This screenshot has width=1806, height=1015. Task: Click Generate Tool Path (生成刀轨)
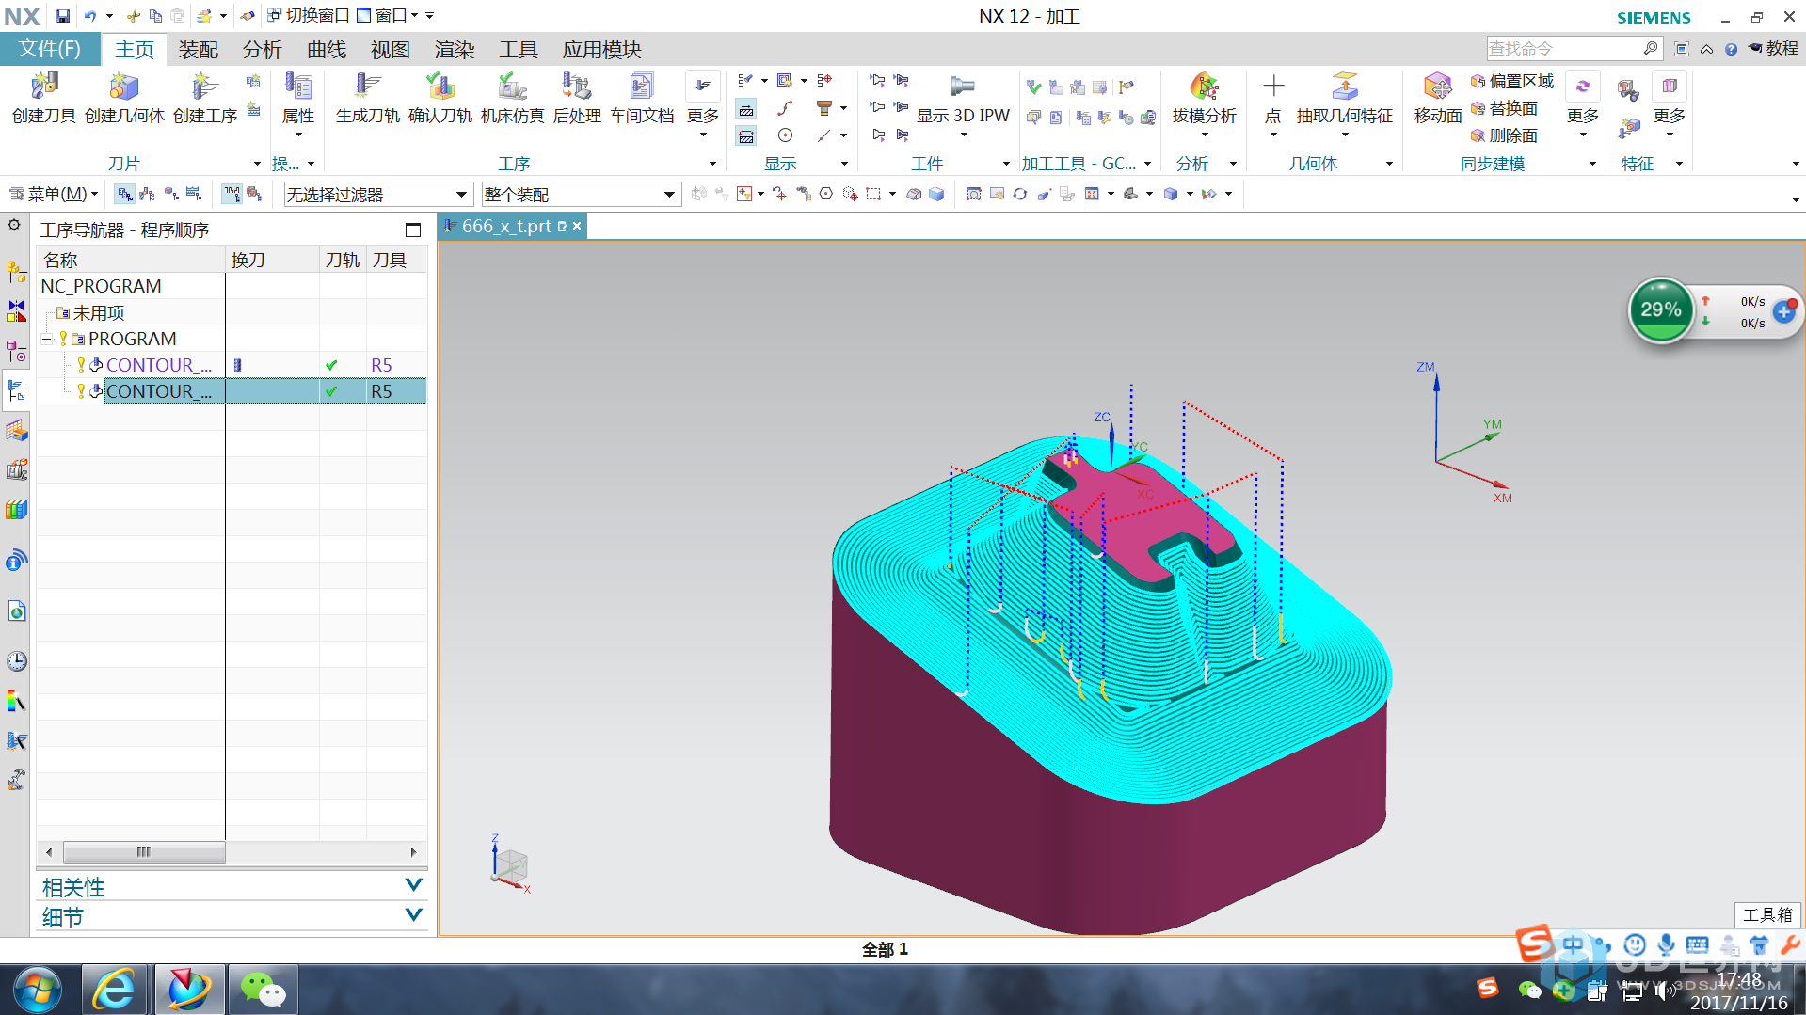tap(367, 98)
